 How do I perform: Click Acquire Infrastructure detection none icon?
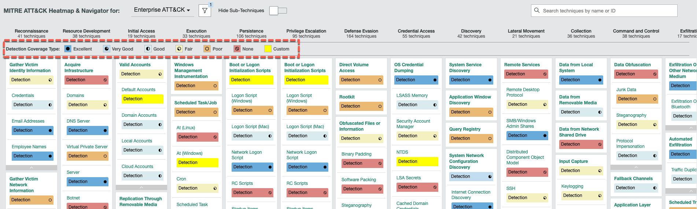click(x=105, y=80)
